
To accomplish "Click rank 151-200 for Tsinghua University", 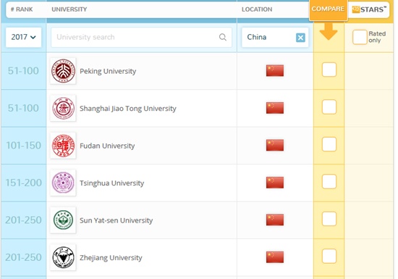I will pos(24,183).
